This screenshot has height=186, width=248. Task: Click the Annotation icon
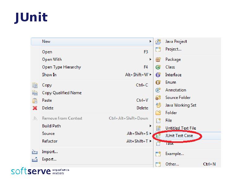pos(158,90)
